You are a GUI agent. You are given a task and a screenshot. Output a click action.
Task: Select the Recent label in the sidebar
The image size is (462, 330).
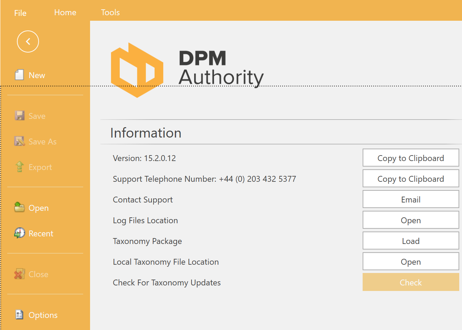[x=41, y=234]
